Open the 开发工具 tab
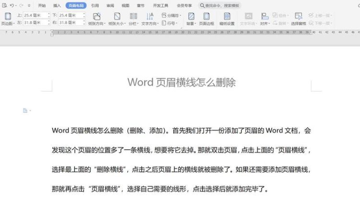This screenshot has height=203, width=360. point(160,5)
